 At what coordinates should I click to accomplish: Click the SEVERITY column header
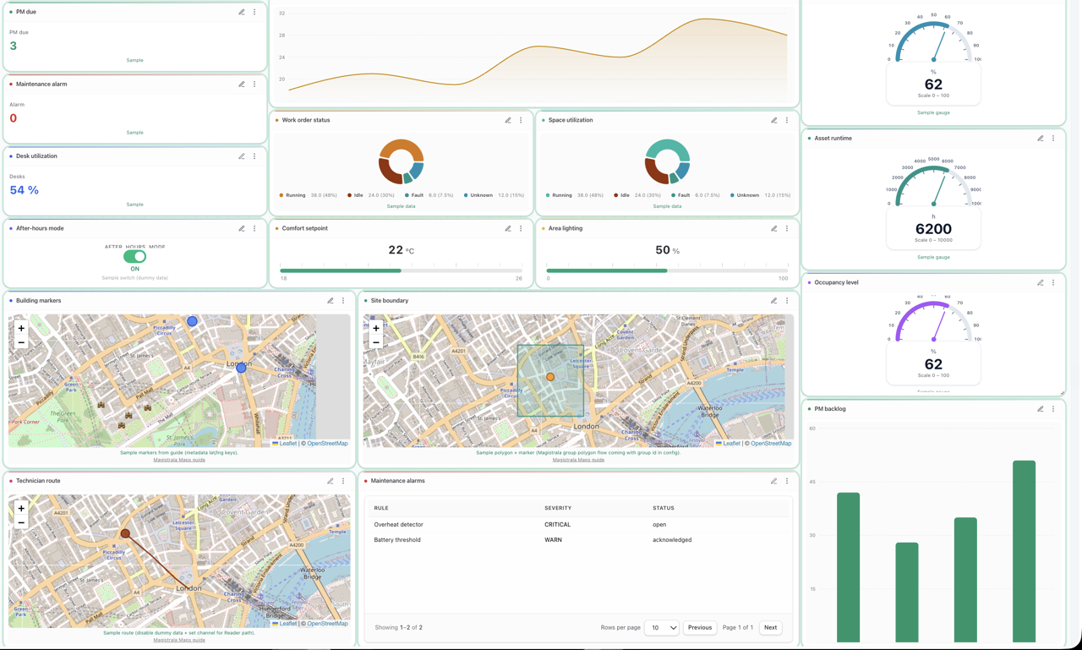click(558, 508)
